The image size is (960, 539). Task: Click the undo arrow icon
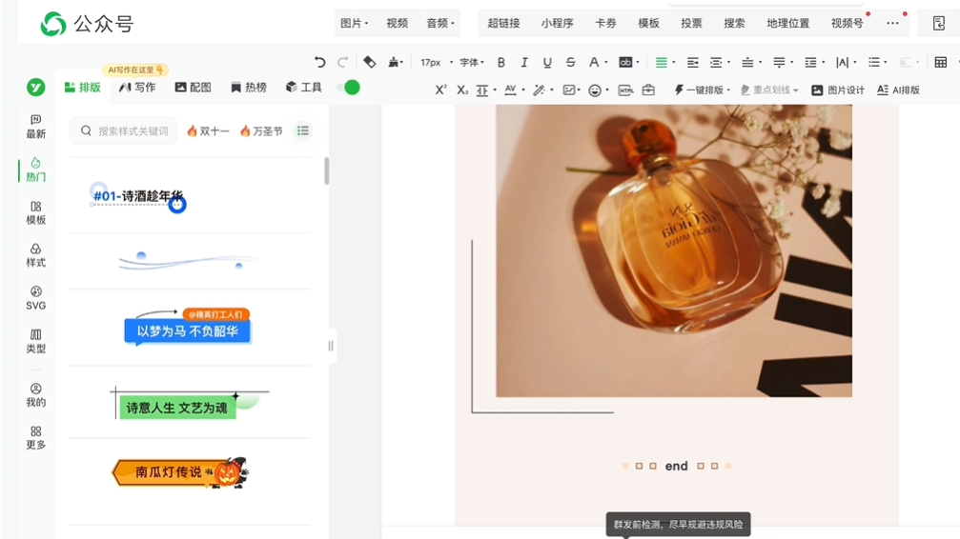click(x=319, y=62)
